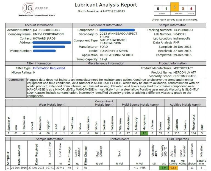211x171 pixels.
Task: Open the Information Requested filter type link
Action: (49, 68)
